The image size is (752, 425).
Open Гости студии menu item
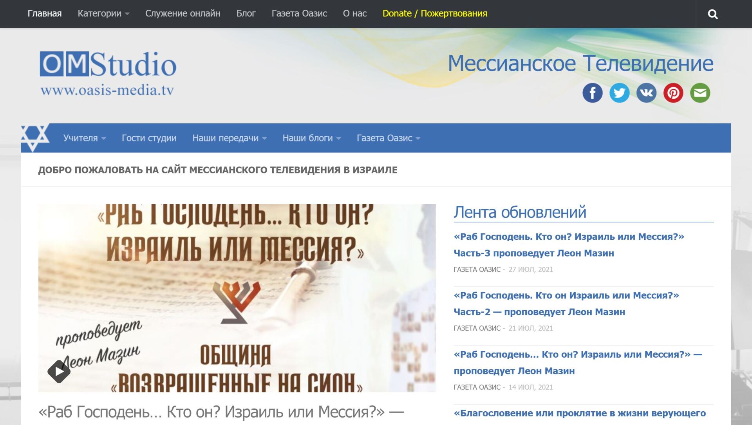[149, 138]
